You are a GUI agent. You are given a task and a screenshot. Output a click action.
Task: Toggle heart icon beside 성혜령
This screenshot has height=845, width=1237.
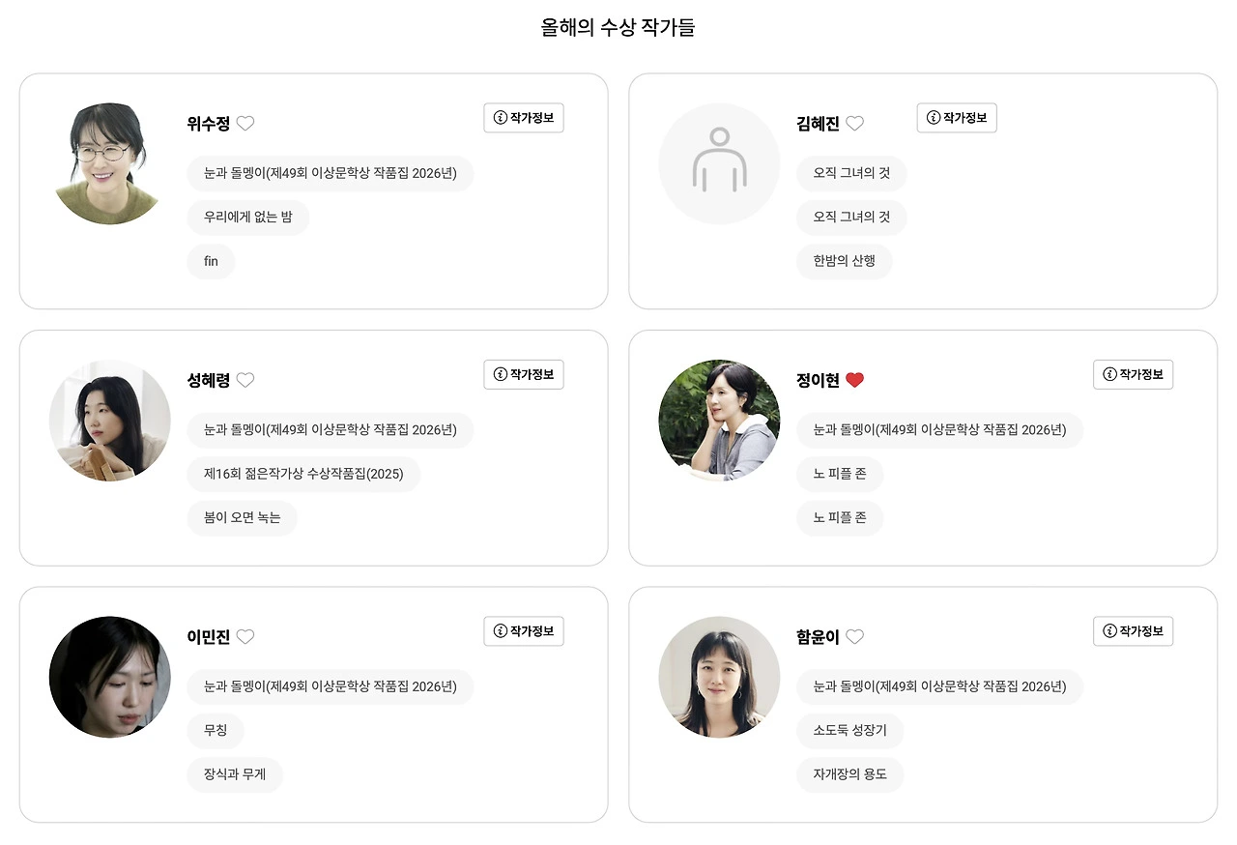click(245, 380)
